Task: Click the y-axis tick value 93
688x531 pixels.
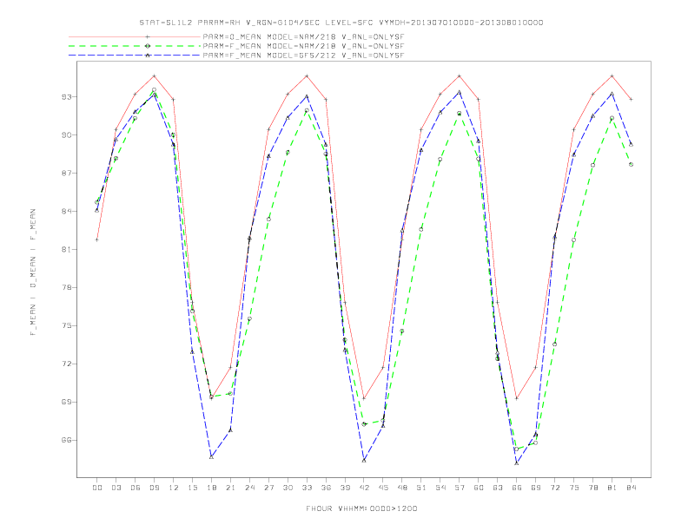Action: [66, 97]
